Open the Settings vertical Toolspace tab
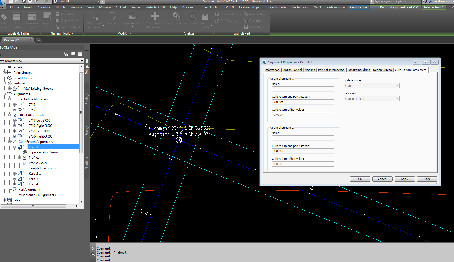 [87, 98]
